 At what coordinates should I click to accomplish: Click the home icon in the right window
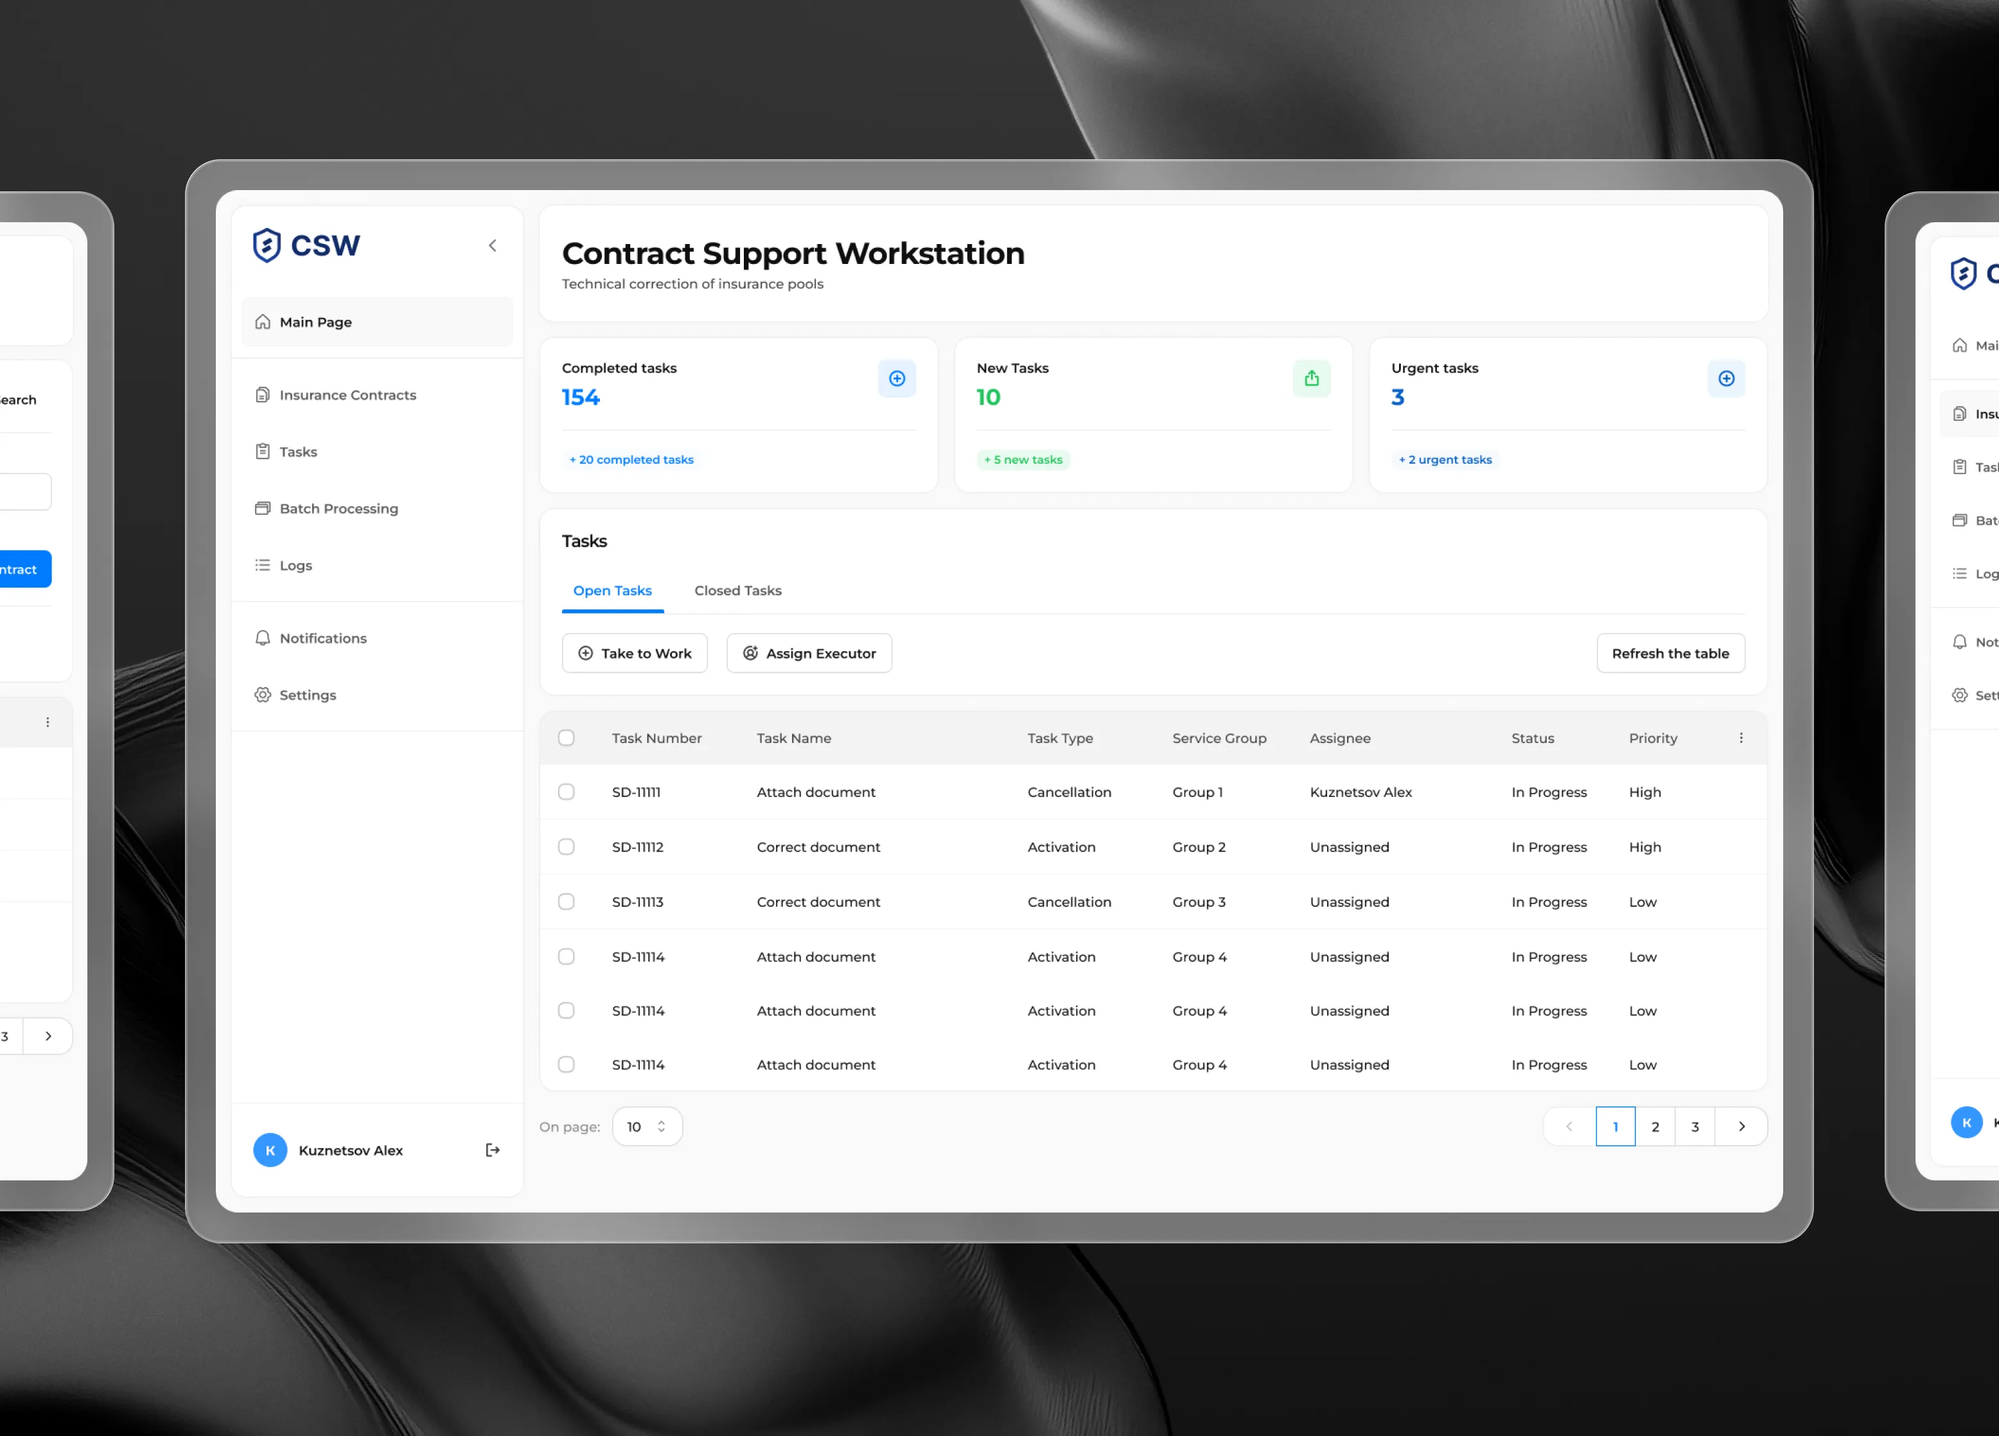1959,346
